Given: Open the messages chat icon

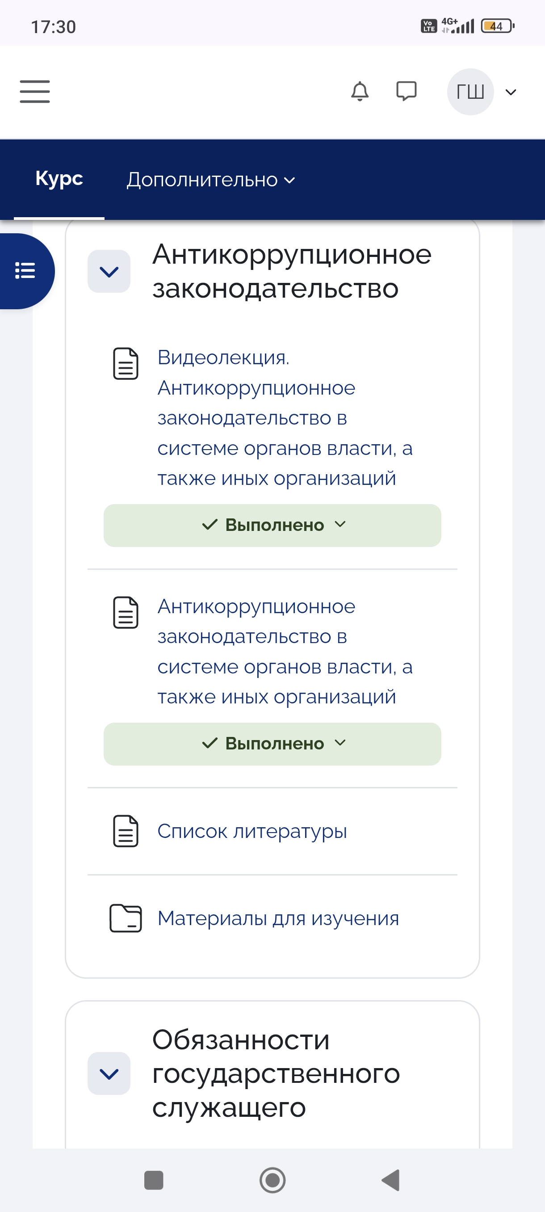Looking at the screenshot, I should point(406,91).
